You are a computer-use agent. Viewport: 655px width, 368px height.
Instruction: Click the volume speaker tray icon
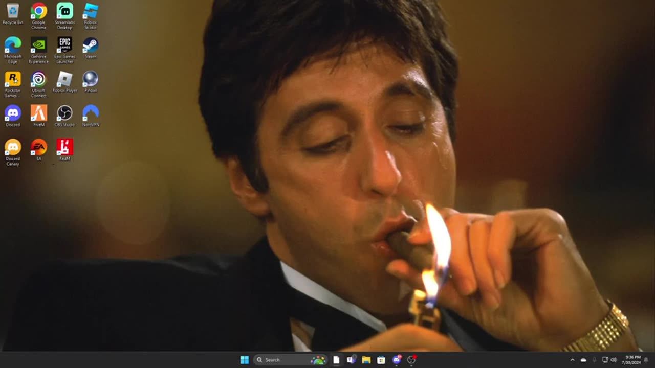614,360
